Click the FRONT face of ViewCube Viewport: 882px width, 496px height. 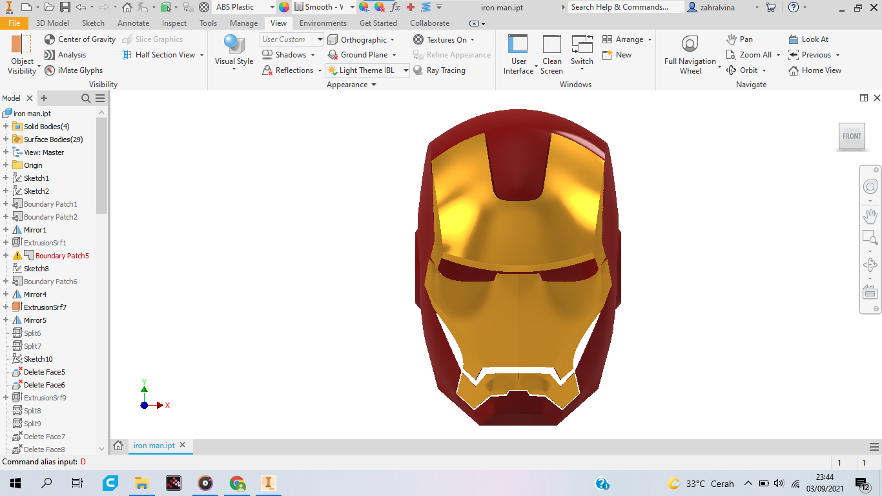(x=852, y=136)
